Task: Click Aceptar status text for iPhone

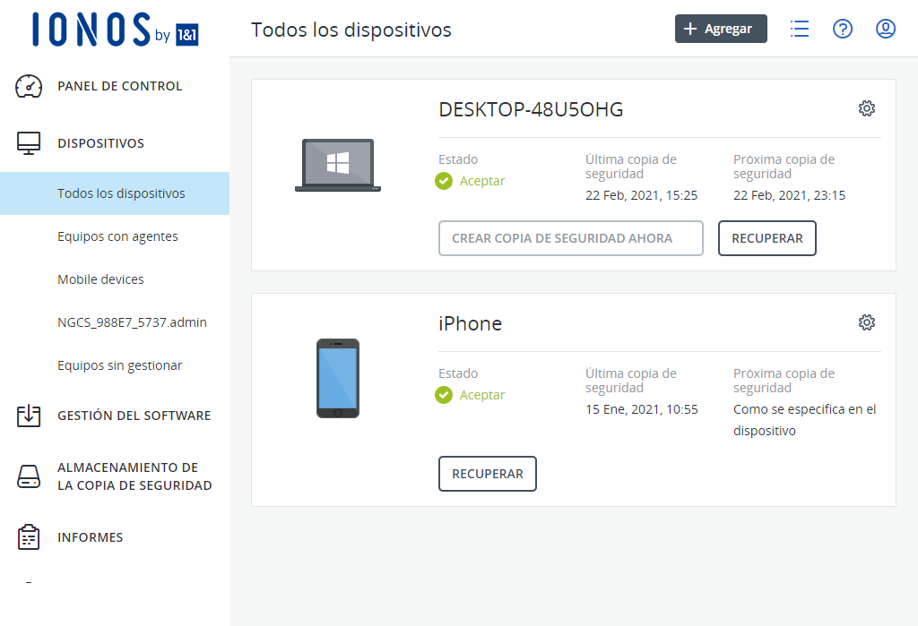Action: 481,396
